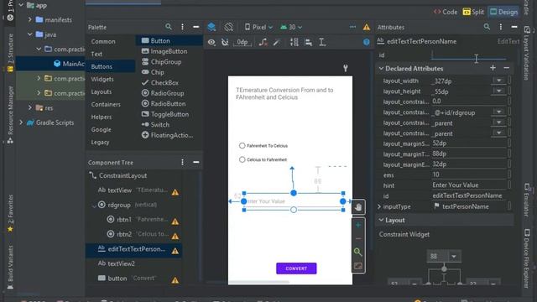Collapse the Layout section

(x=381, y=220)
